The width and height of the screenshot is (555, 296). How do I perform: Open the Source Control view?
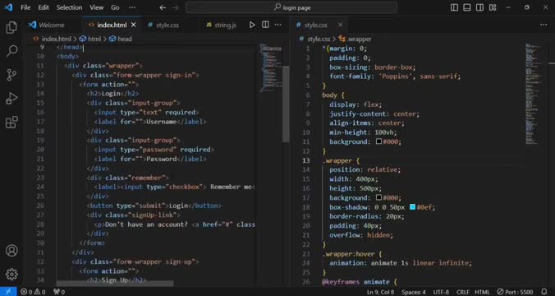(11, 75)
